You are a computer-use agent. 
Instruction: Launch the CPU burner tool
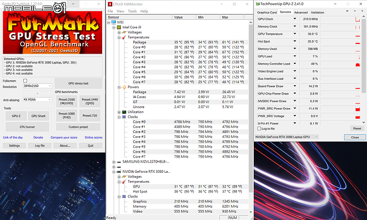tap(27, 127)
